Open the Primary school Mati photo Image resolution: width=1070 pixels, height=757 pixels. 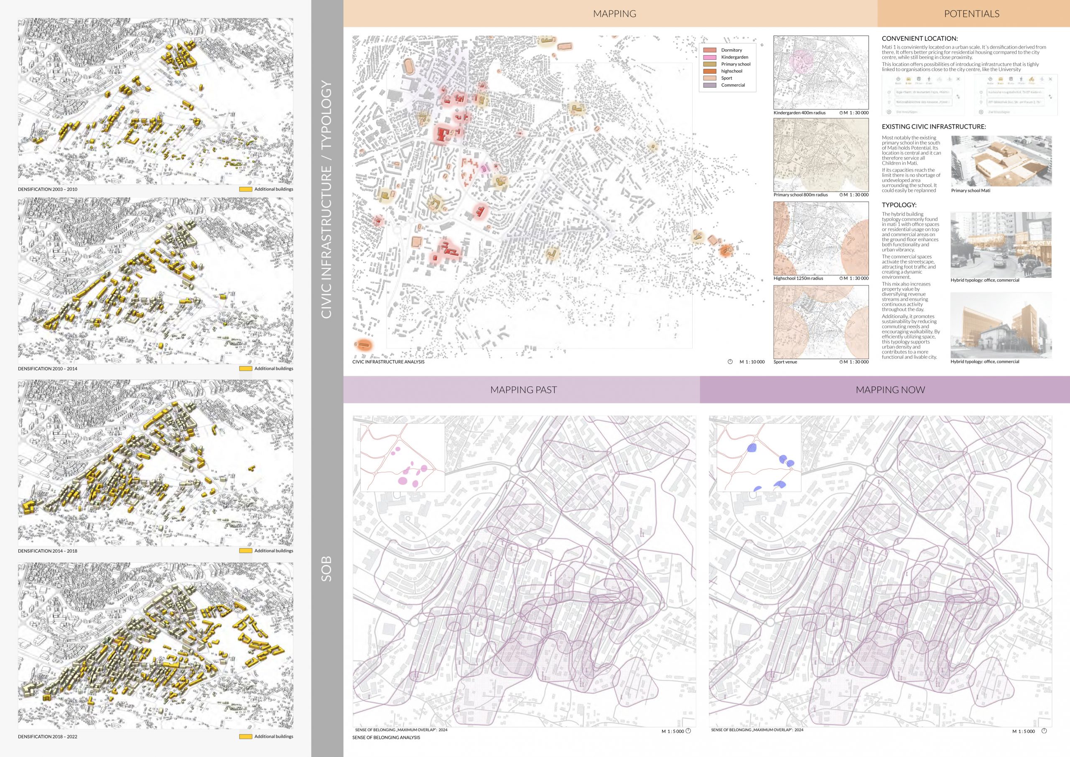coord(1001,161)
